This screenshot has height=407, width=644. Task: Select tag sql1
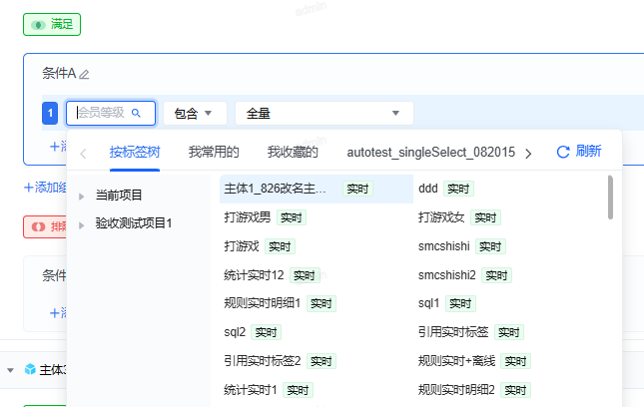(428, 303)
